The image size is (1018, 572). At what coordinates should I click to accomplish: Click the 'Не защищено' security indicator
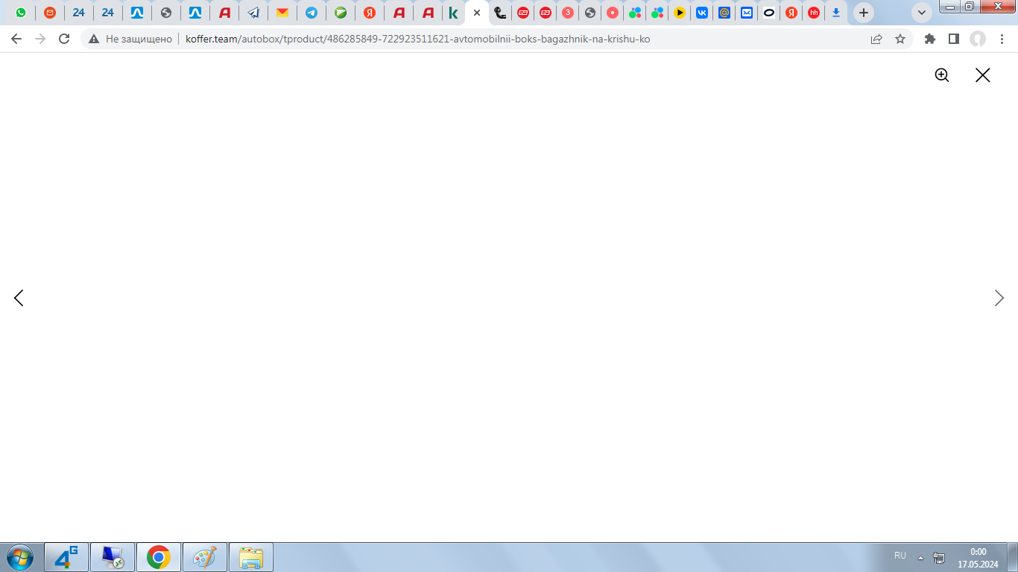click(130, 39)
